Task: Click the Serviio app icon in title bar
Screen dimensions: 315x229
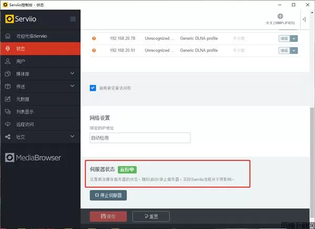Action: [x=5, y=5]
